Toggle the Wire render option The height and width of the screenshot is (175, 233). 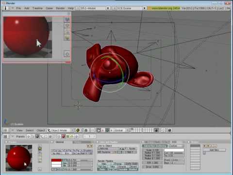point(112,167)
